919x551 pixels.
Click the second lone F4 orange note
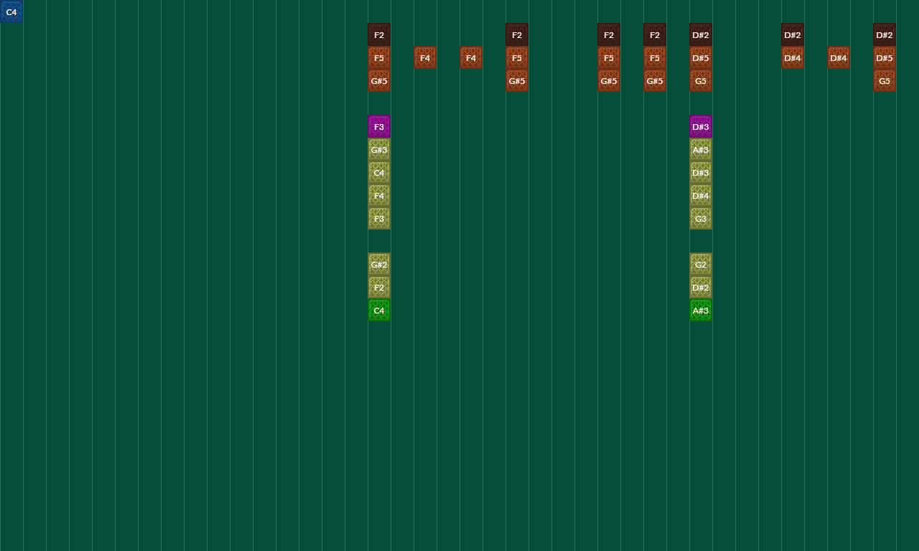click(471, 58)
